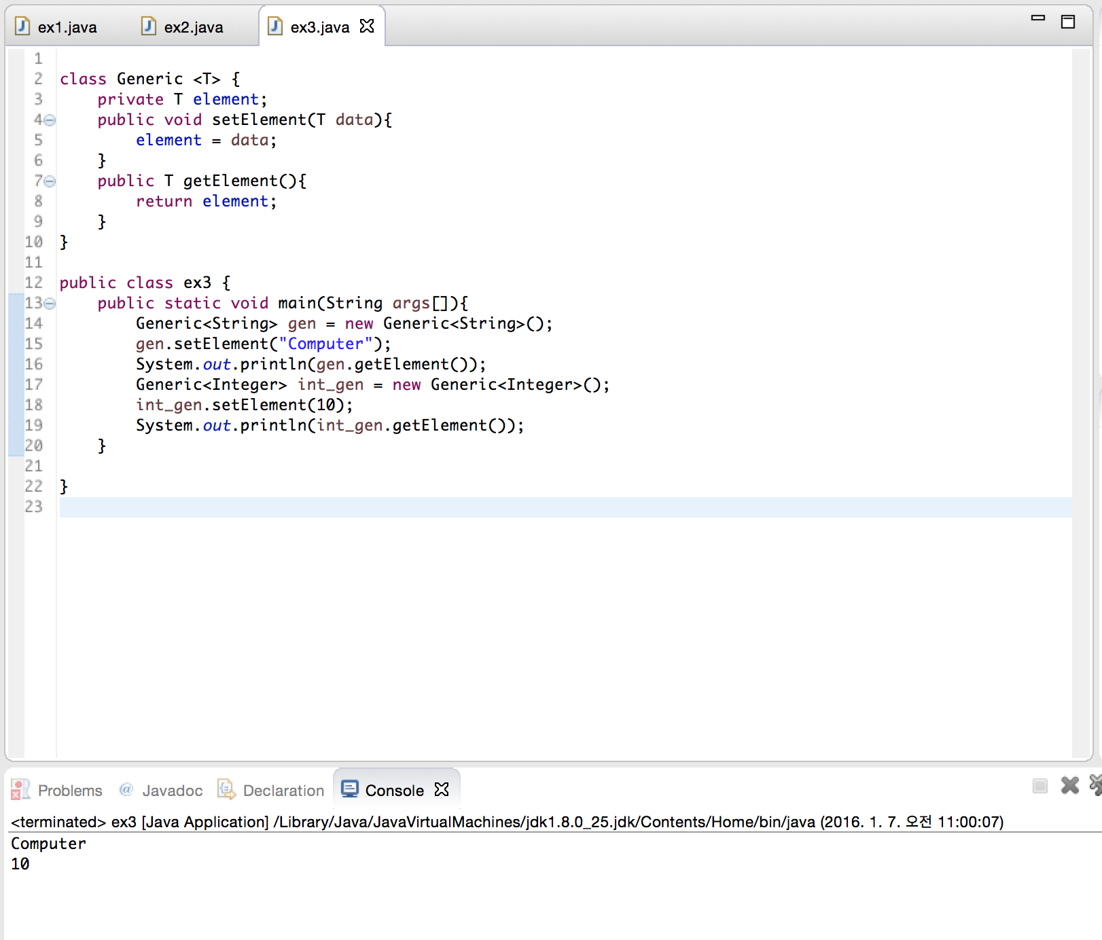The height and width of the screenshot is (940, 1102).
Task: Remove the terminated ex3 launch with the X icon
Action: 1069,786
